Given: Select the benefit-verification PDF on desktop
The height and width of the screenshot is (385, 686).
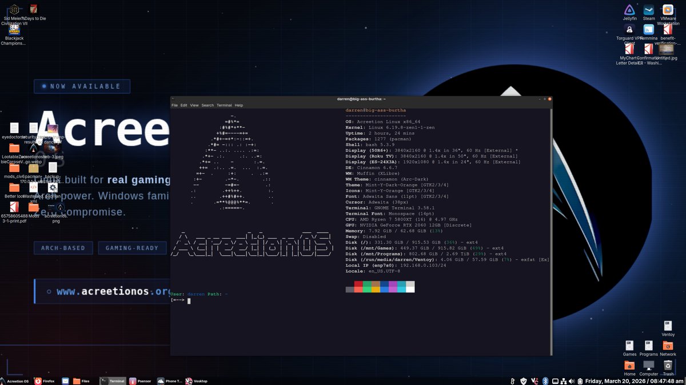Looking at the screenshot, I should (668, 29).
